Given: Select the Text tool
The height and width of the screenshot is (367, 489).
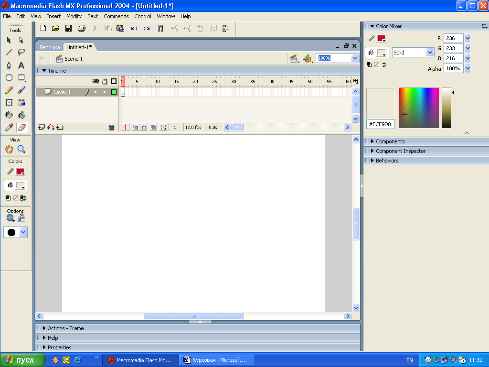Looking at the screenshot, I should tap(21, 65).
